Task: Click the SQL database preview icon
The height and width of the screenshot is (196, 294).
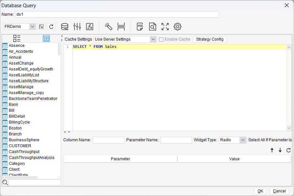Action: [65, 27]
